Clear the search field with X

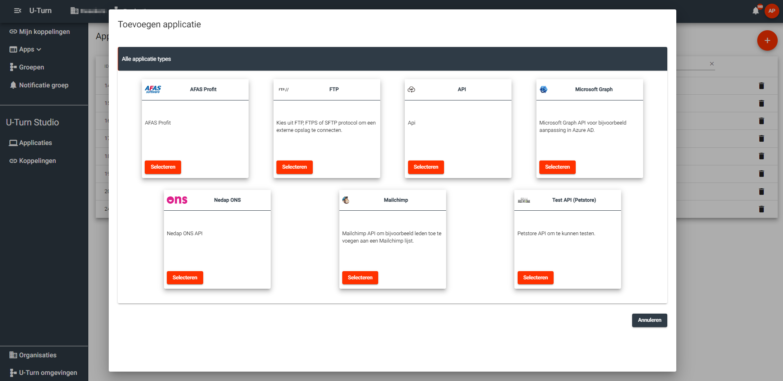point(712,64)
